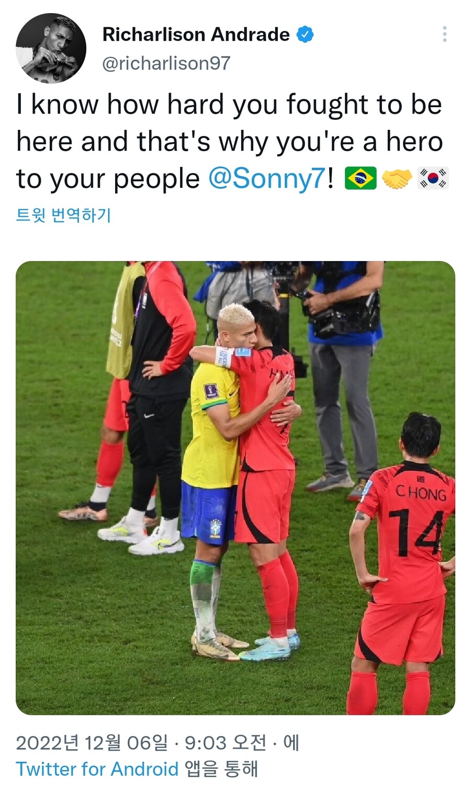The image size is (471, 794).
Task: Click the 9:03 오전 time stamp
Action: coord(226,743)
